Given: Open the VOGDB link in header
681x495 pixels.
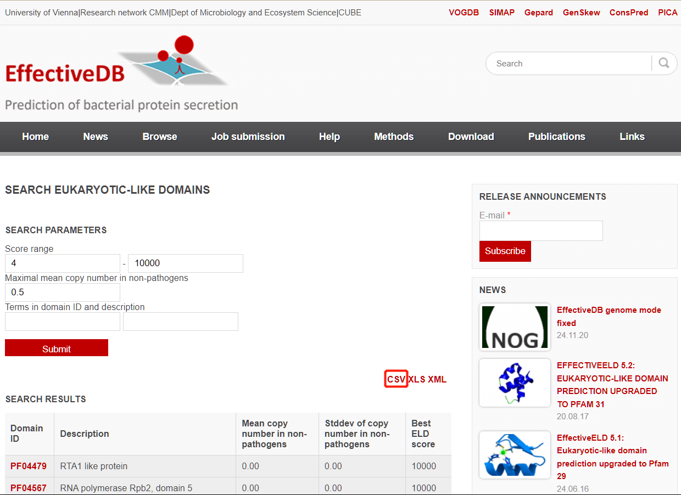Looking at the screenshot, I should [464, 12].
